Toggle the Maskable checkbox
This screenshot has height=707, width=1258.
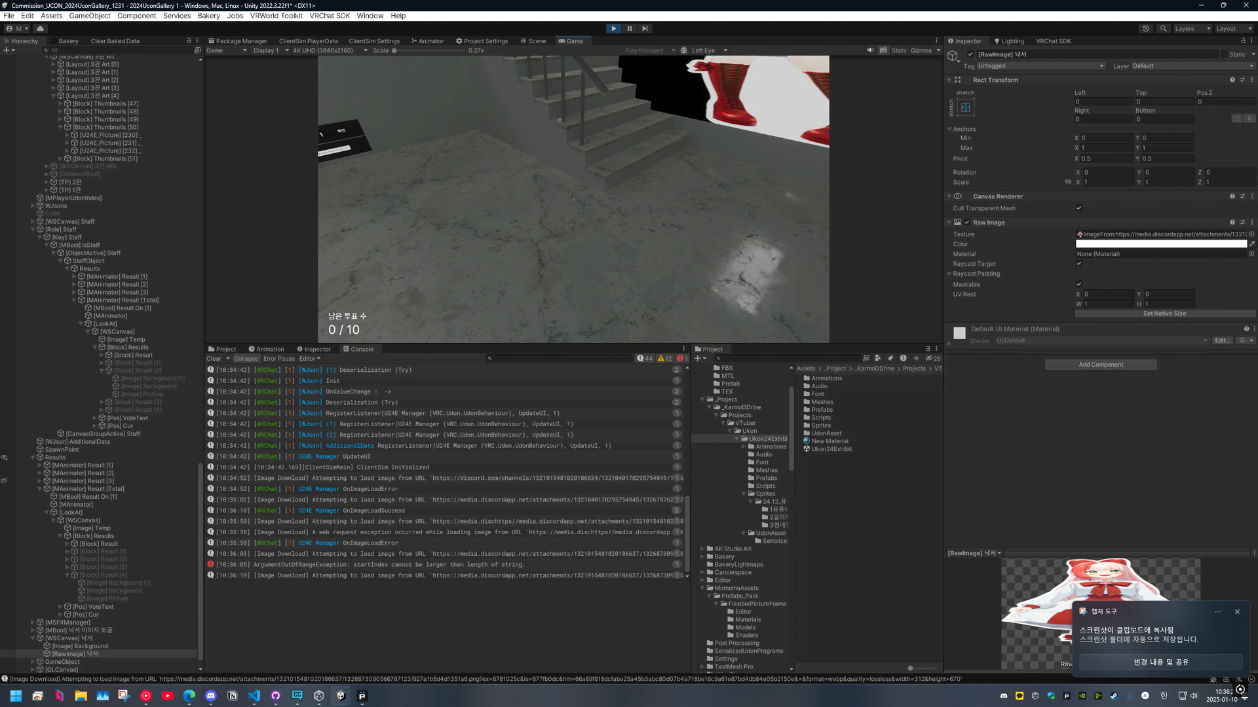[x=1079, y=284]
